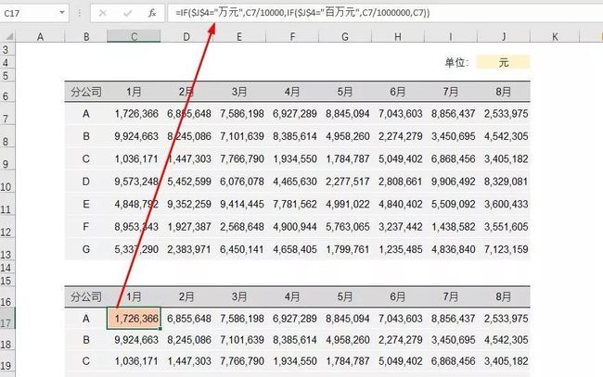Click cell with value 4,958,260 in row 8
The height and width of the screenshot is (377, 603).
click(x=348, y=136)
